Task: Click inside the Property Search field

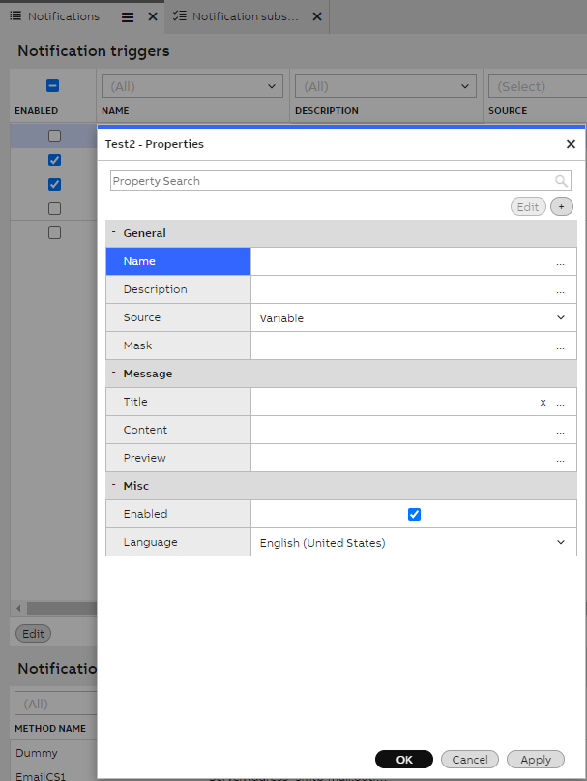Action: click(290, 181)
